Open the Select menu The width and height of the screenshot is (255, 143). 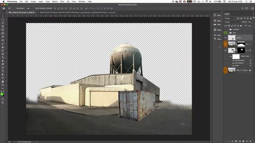point(55,2)
